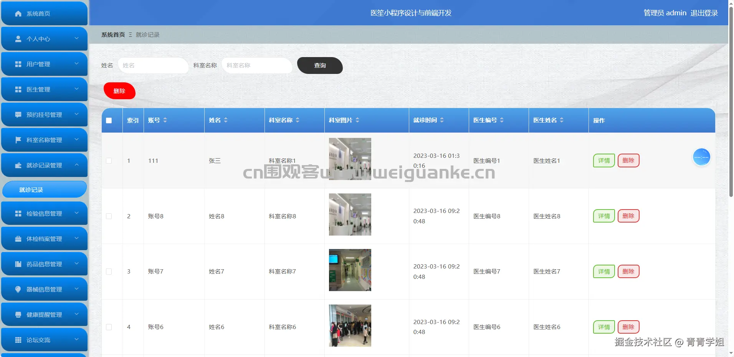Open the 科室名称1 room thumbnail
Screen dimensions: 734x357
pyautogui.click(x=350, y=159)
